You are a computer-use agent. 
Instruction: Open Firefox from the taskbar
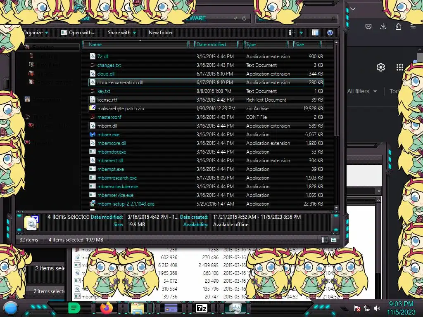[x=107, y=308]
